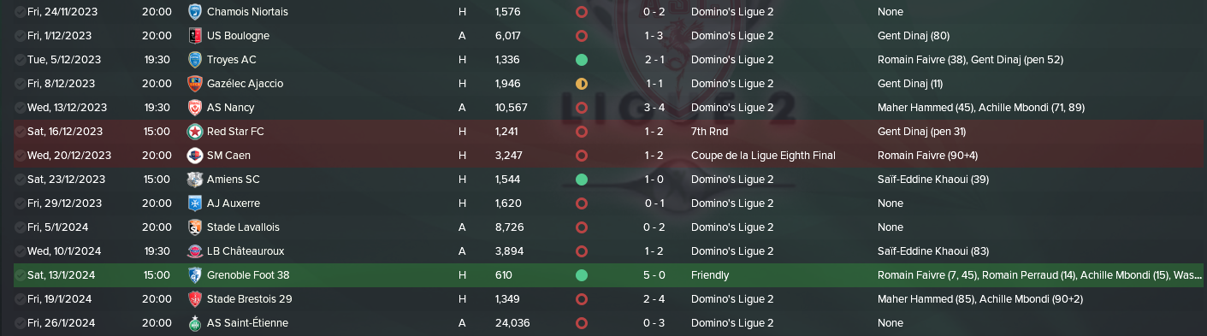Viewport: 1207px width, 336px height.
Task: Click the draw indicator for Gazélec Ajaccio match
Action: [582, 84]
